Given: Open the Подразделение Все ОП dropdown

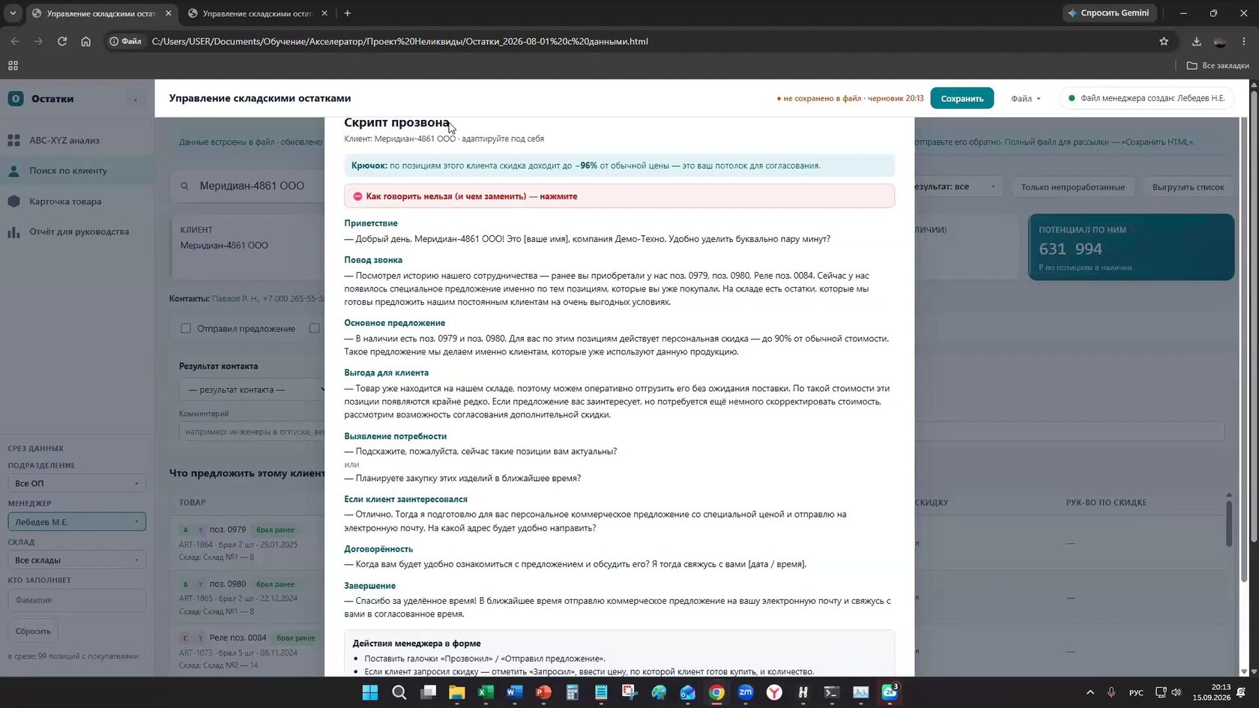Looking at the screenshot, I should tap(76, 483).
